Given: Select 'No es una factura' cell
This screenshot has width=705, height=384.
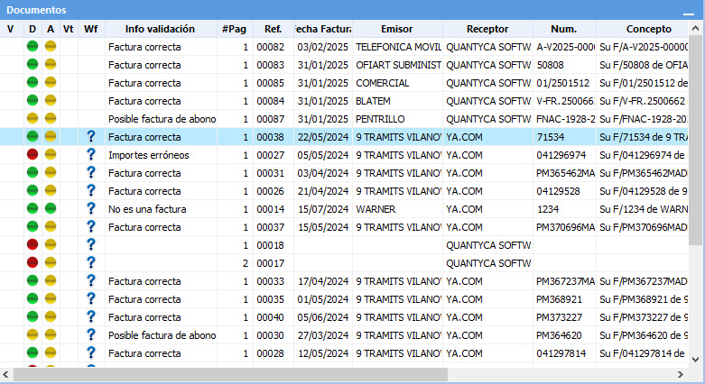Looking at the screenshot, I should pyautogui.click(x=161, y=209).
